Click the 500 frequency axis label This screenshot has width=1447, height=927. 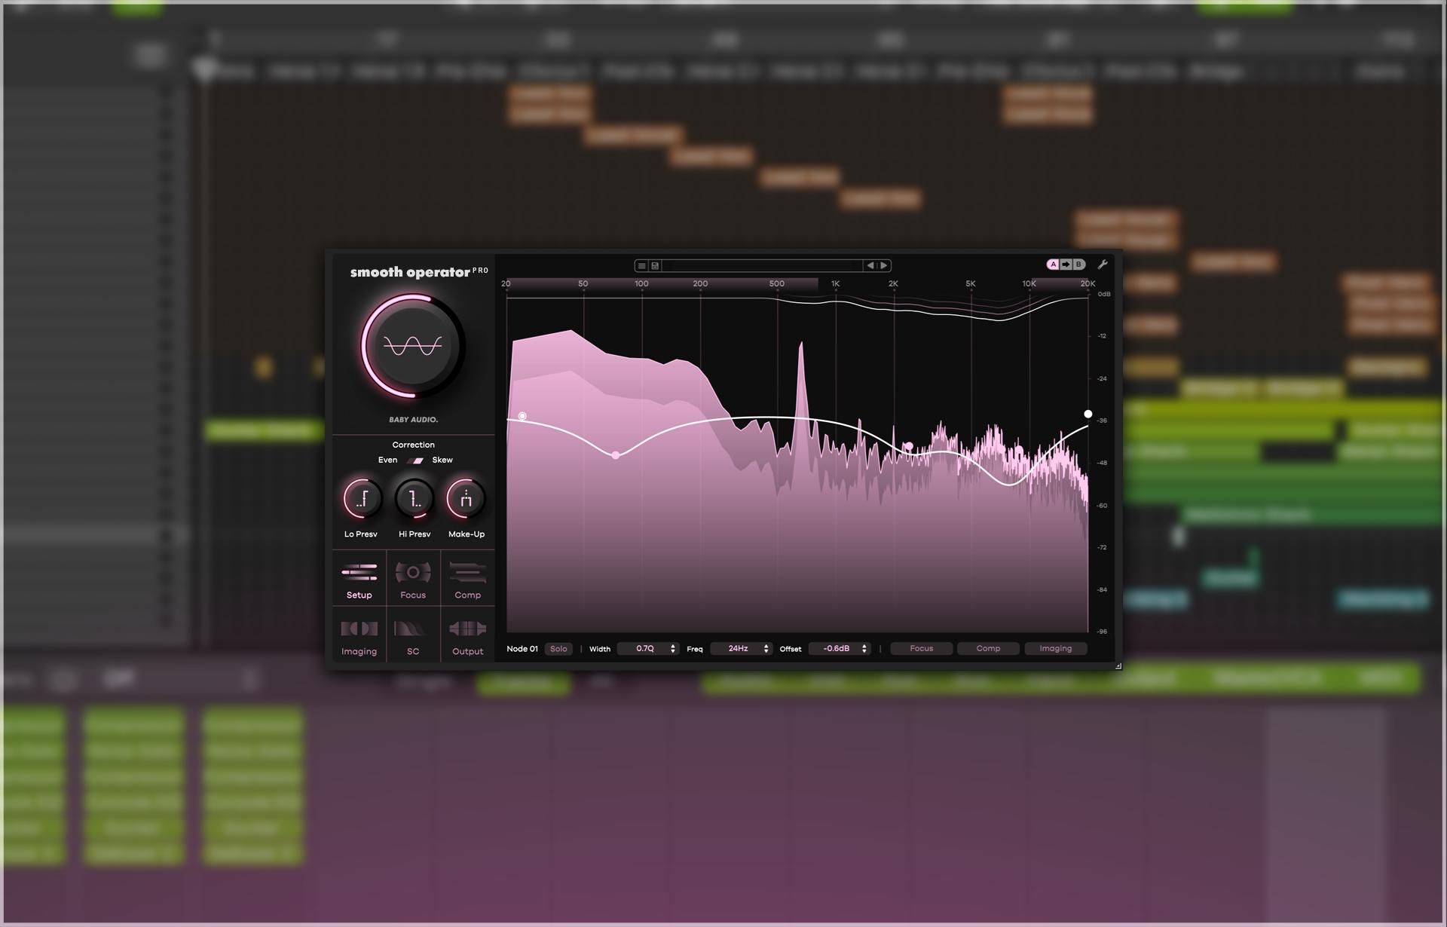pyautogui.click(x=777, y=284)
